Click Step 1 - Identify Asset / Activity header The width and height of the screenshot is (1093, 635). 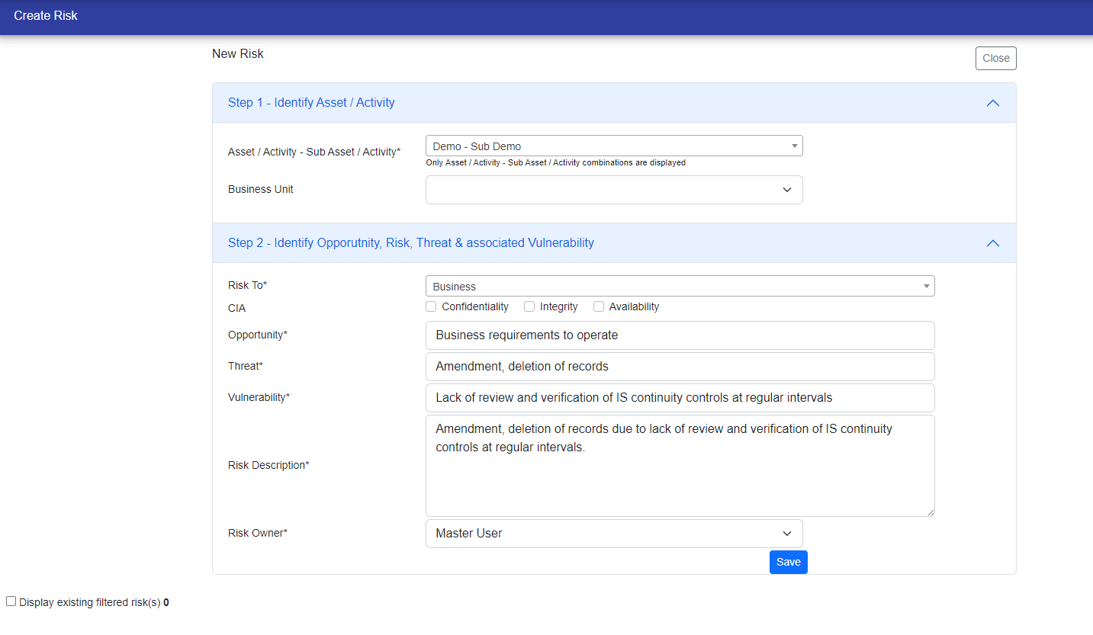(311, 103)
